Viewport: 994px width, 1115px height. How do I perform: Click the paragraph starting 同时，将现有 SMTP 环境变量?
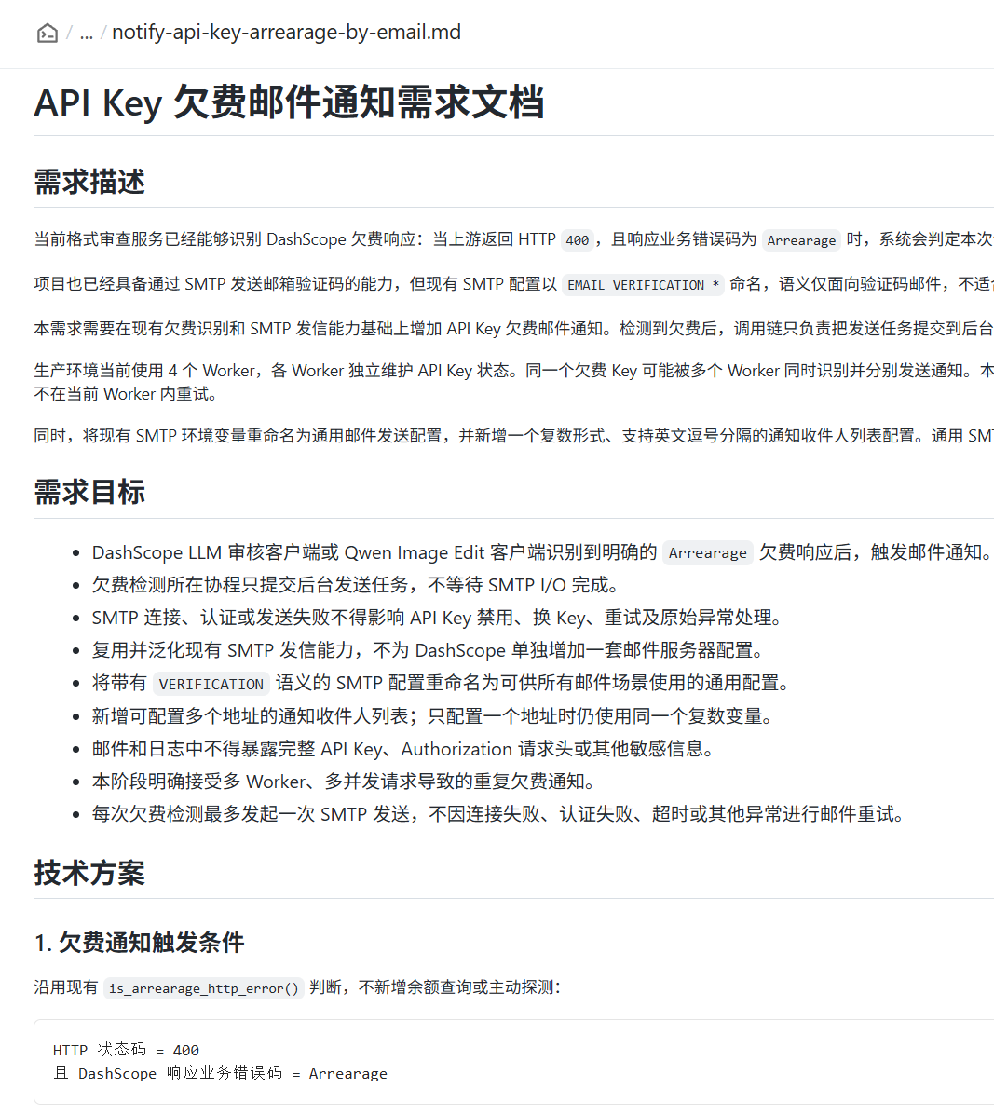tap(514, 436)
